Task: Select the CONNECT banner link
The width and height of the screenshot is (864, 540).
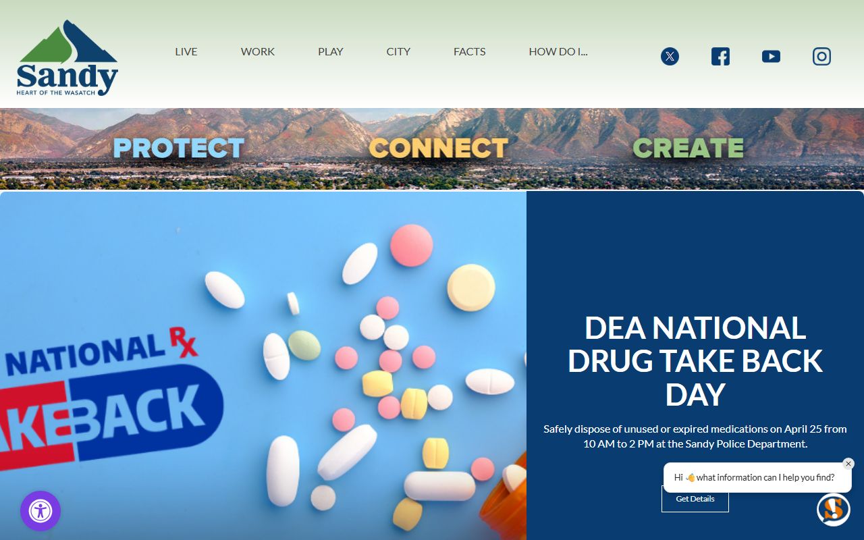Action: 439,148
